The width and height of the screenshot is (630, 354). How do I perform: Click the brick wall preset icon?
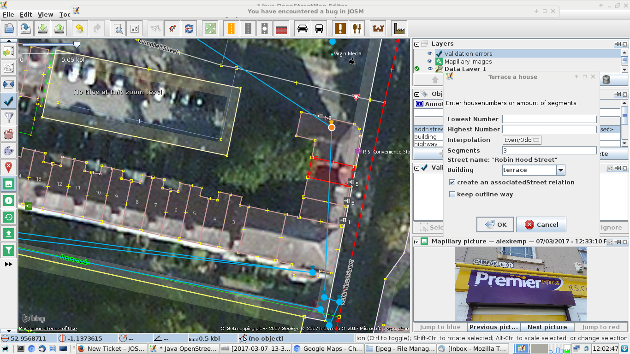(281, 29)
